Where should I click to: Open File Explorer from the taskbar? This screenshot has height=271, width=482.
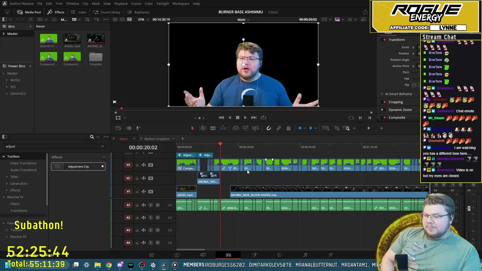pos(98,265)
